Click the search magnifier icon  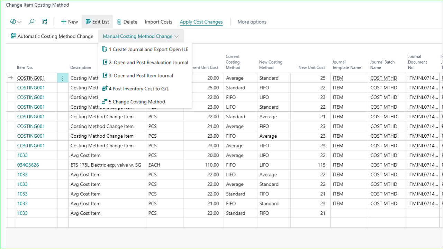pos(31,22)
